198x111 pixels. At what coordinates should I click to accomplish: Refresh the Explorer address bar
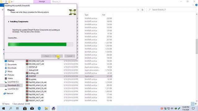click(142, 10)
